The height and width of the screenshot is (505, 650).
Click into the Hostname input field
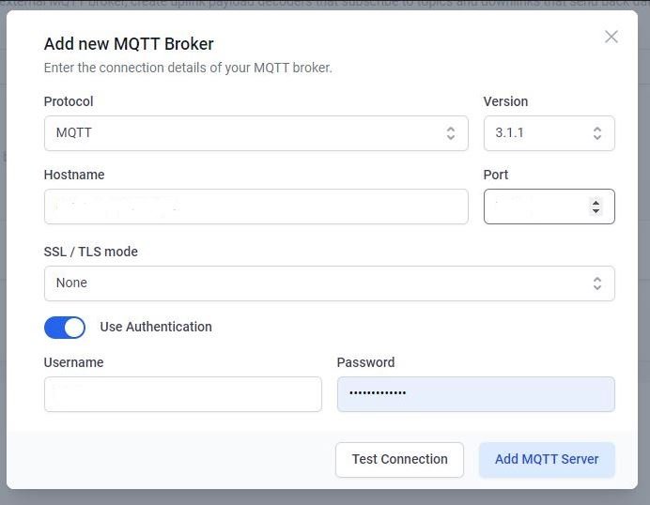click(x=255, y=207)
